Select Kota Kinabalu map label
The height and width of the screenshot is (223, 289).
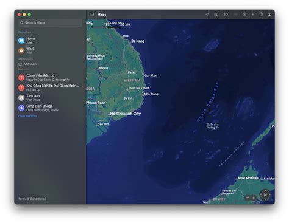point(248,178)
